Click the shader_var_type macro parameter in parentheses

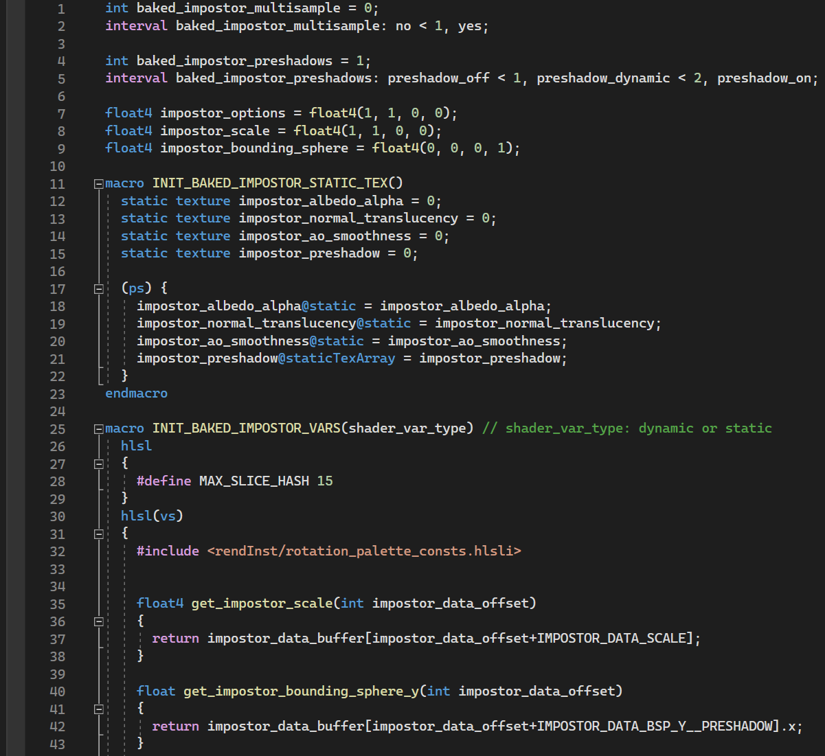click(407, 428)
